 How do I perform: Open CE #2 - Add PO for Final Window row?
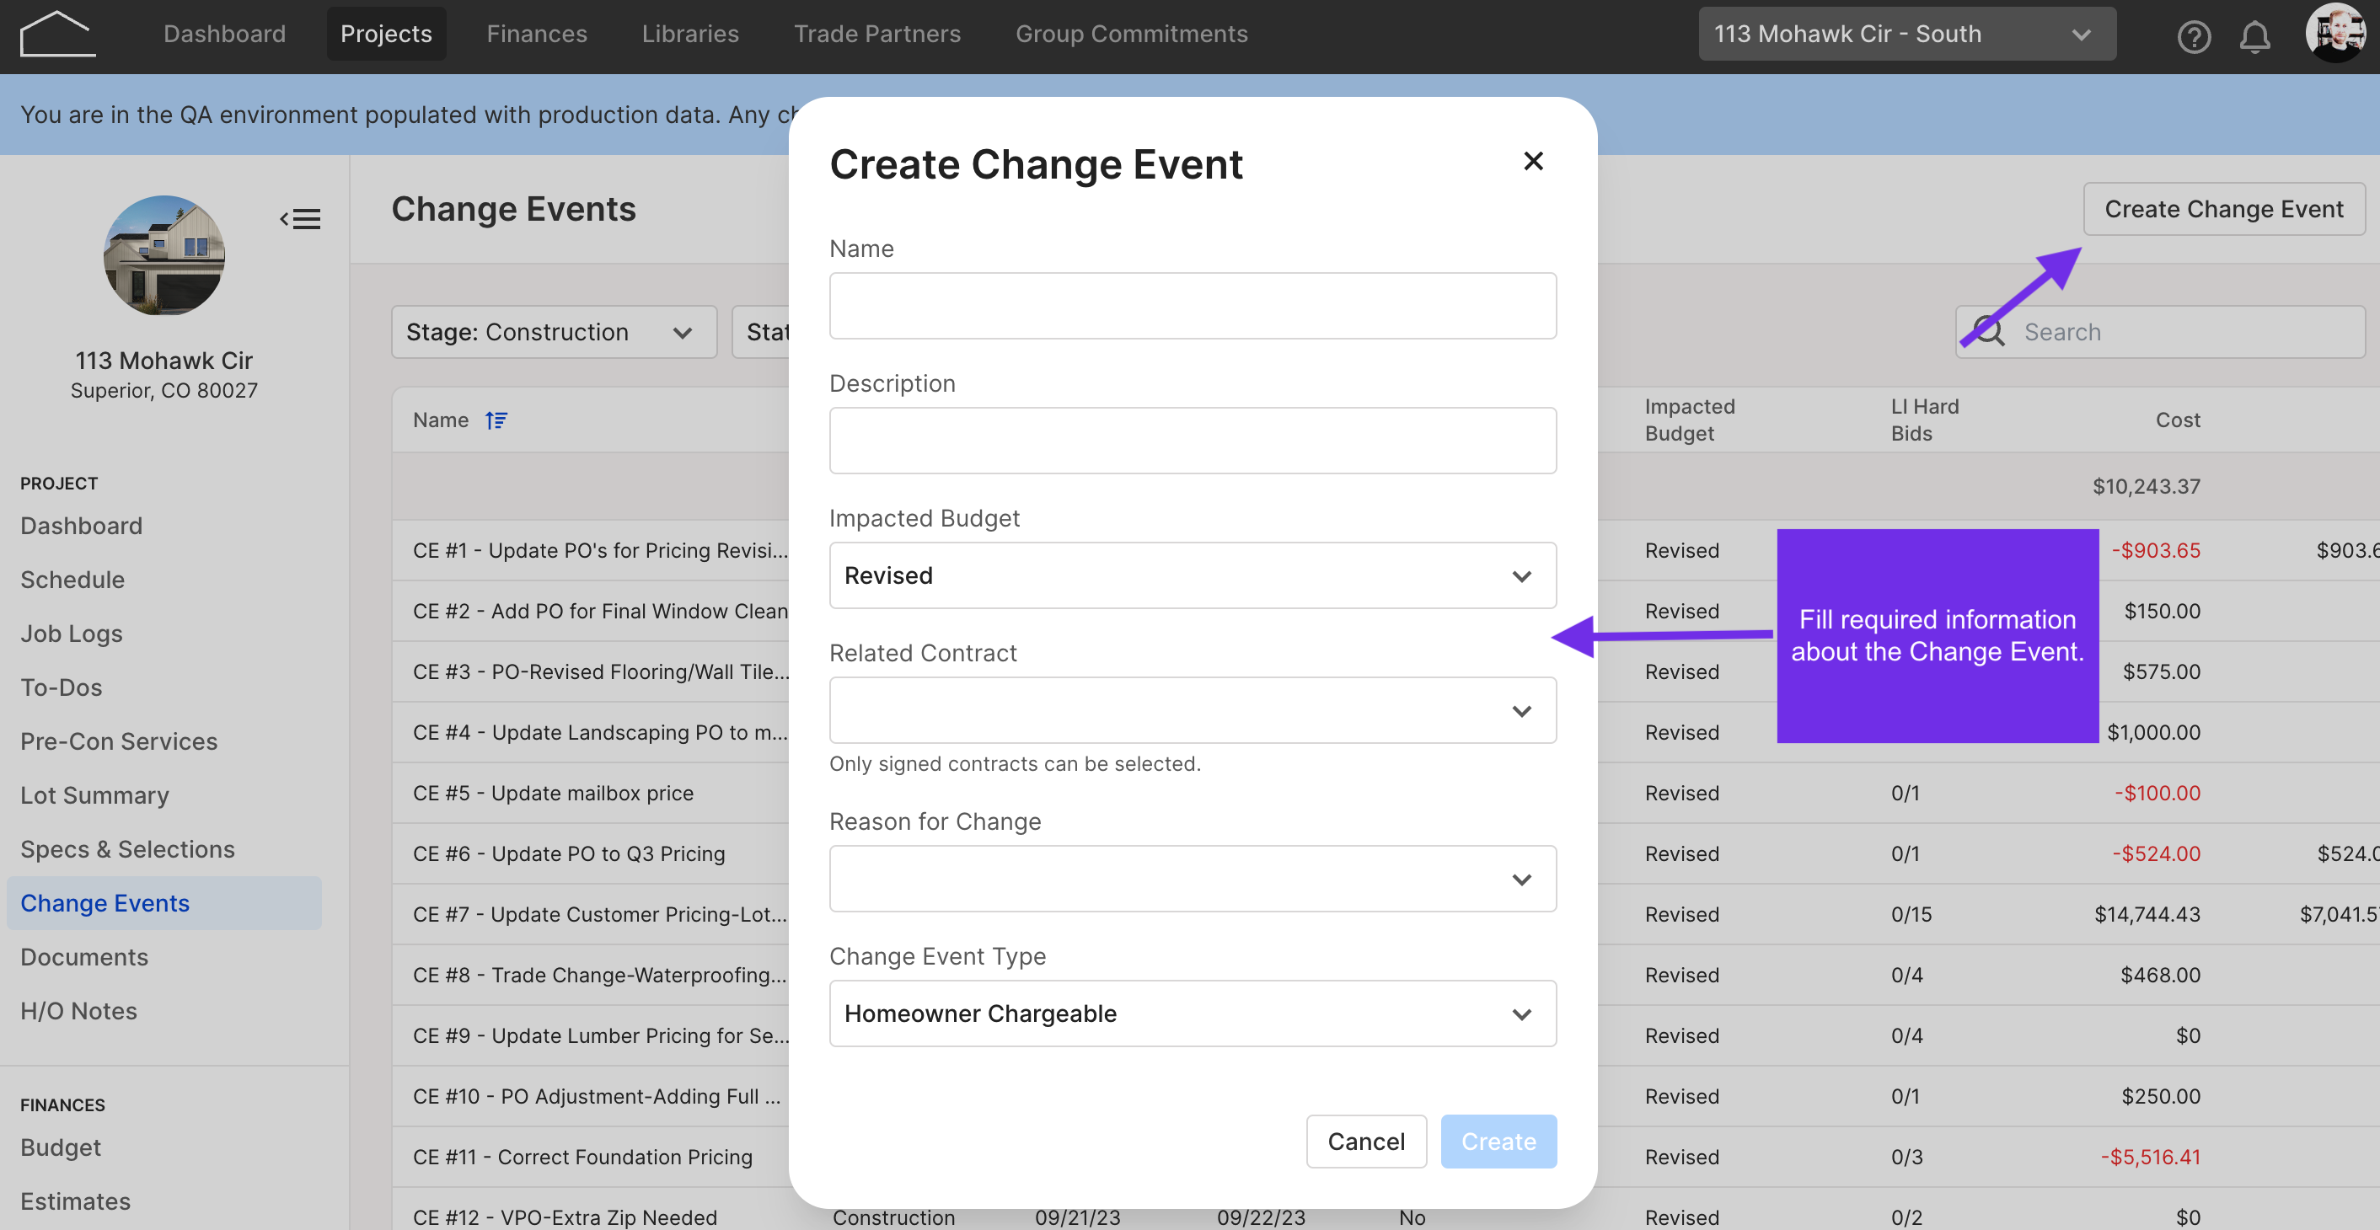tap(601, 611)
